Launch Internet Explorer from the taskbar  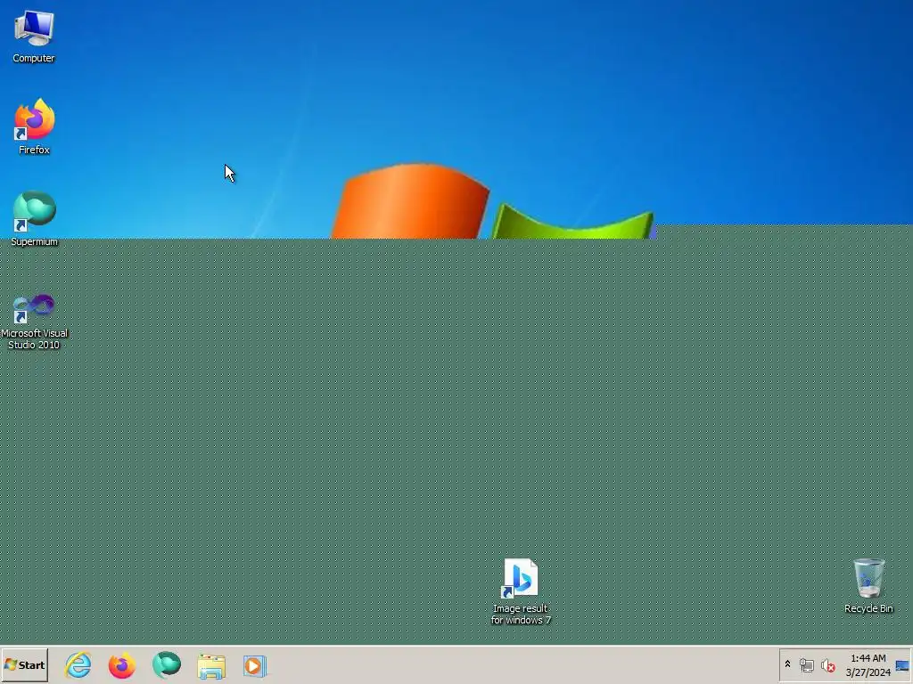pyautogui.click(x=78, y=664)
